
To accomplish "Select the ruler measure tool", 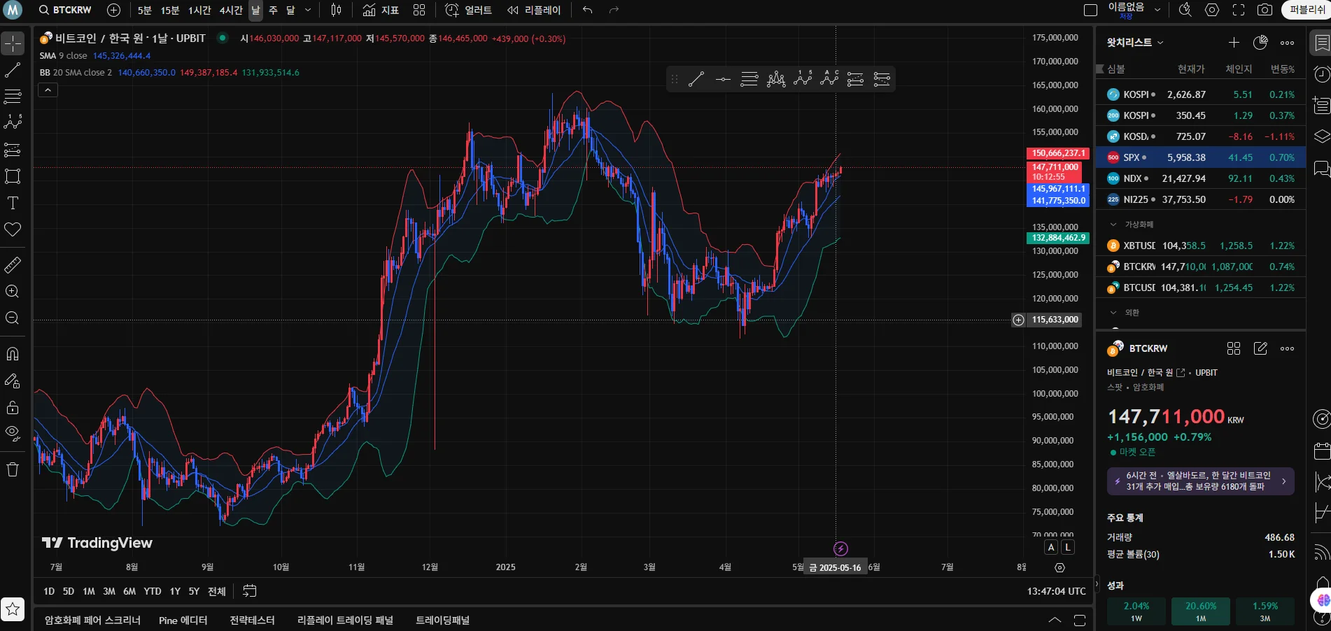I will pyautogui.click(x=13, y=265).
